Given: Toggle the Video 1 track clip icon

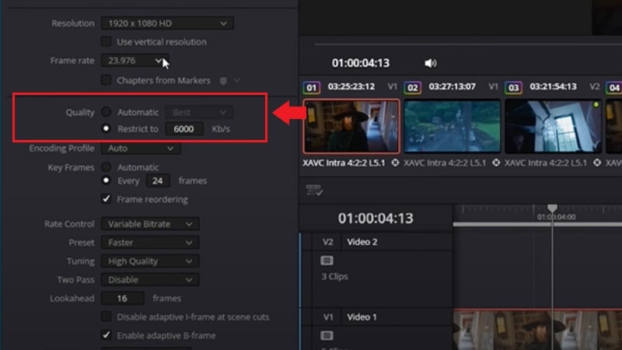Looking at the screenshot, I should (x=327, y=336).
